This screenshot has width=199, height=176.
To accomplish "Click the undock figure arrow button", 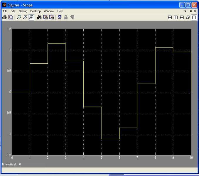I will (190, 11).
